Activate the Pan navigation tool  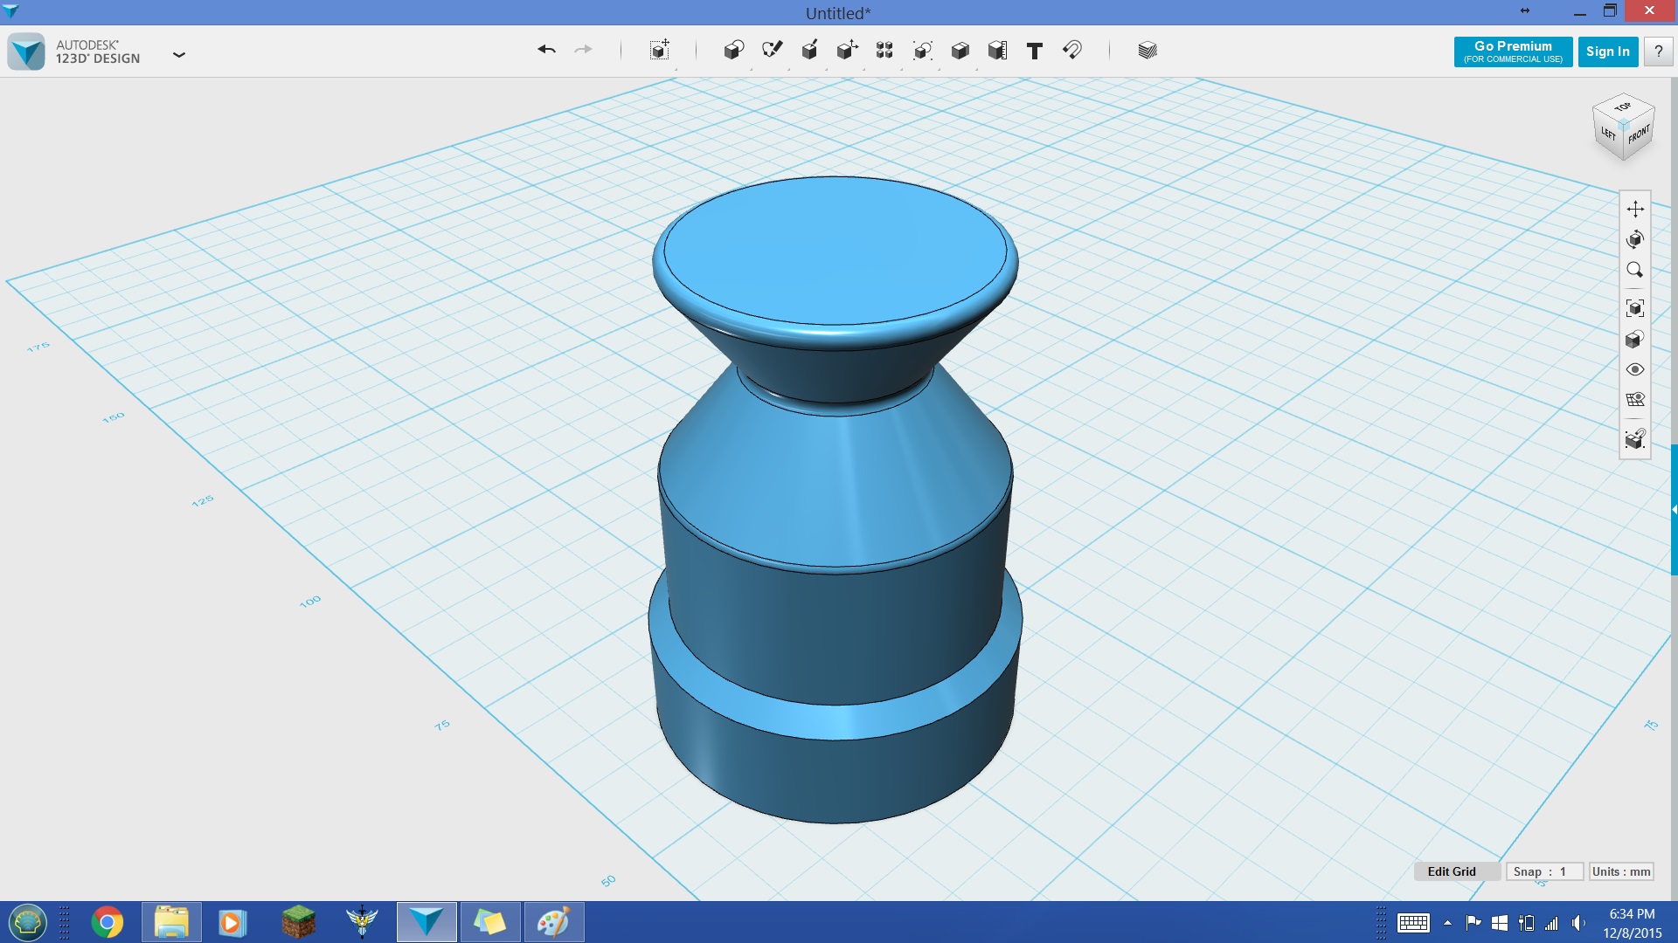tap(1635, 209)
